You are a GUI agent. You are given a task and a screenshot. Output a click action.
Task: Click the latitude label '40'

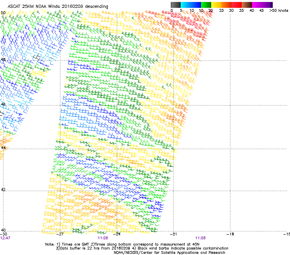pyautogui.click(x=3, y=230)
